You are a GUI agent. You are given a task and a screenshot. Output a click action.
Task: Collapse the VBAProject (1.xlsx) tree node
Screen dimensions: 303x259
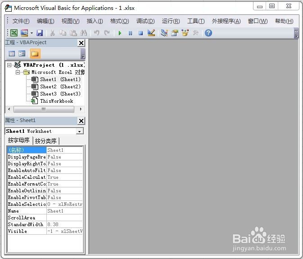(9, 65)
